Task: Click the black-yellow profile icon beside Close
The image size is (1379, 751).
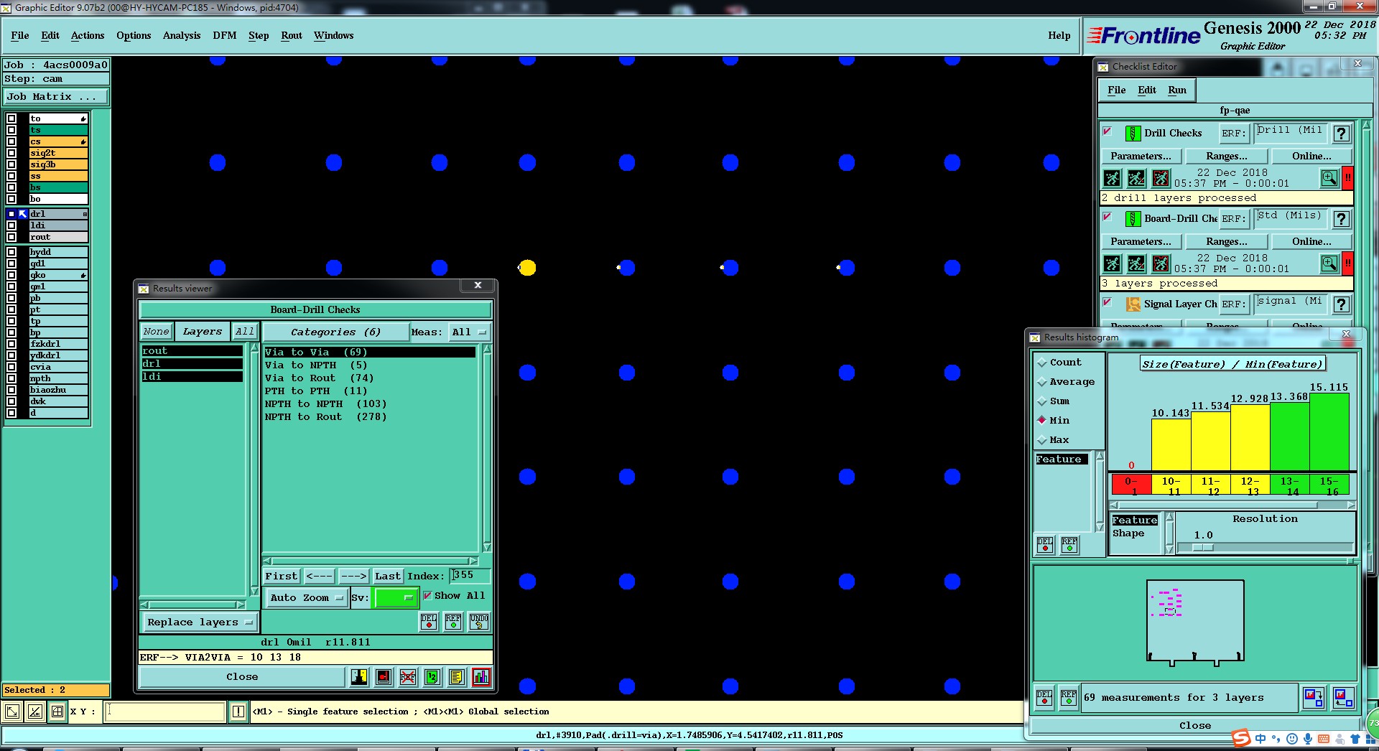Action: [359, 677]
